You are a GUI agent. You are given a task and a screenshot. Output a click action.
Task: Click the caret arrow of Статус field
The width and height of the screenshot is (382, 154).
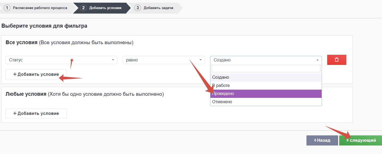point(113,60)
